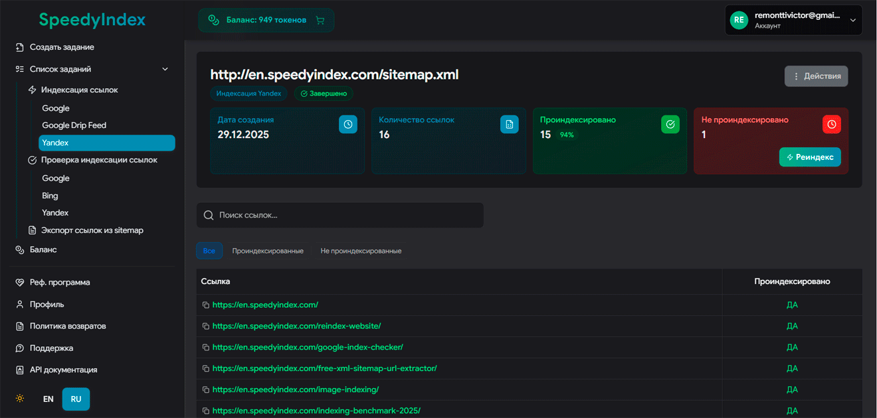877x418 pixels.
Task: Click the red clock icon in not-indexed card
Action: 831,124
